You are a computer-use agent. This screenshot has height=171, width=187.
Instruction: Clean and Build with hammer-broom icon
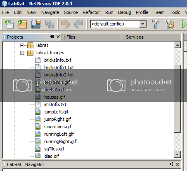(169, 24)
